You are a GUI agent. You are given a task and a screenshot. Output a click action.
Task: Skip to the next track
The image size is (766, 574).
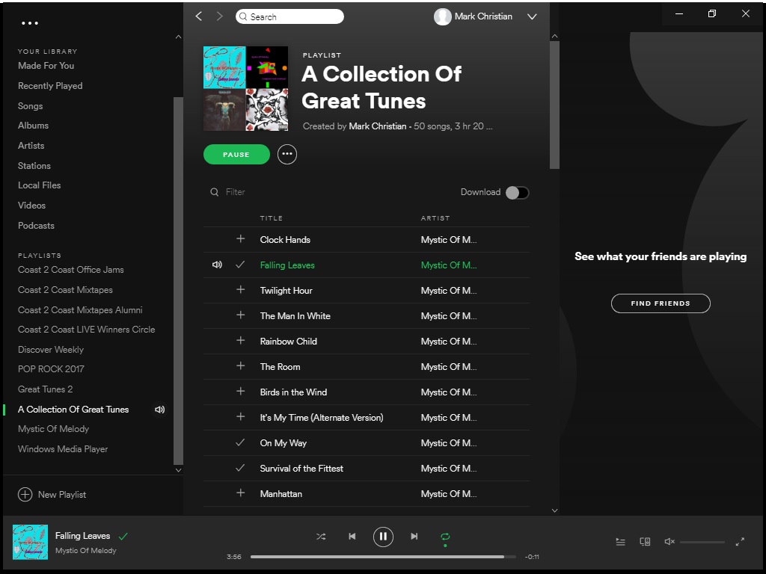[x=414, y=537]
